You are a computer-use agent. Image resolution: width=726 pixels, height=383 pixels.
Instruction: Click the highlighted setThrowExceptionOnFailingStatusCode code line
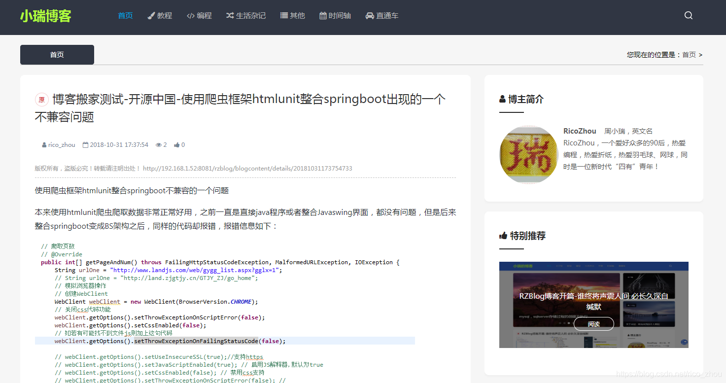point(225,341)
